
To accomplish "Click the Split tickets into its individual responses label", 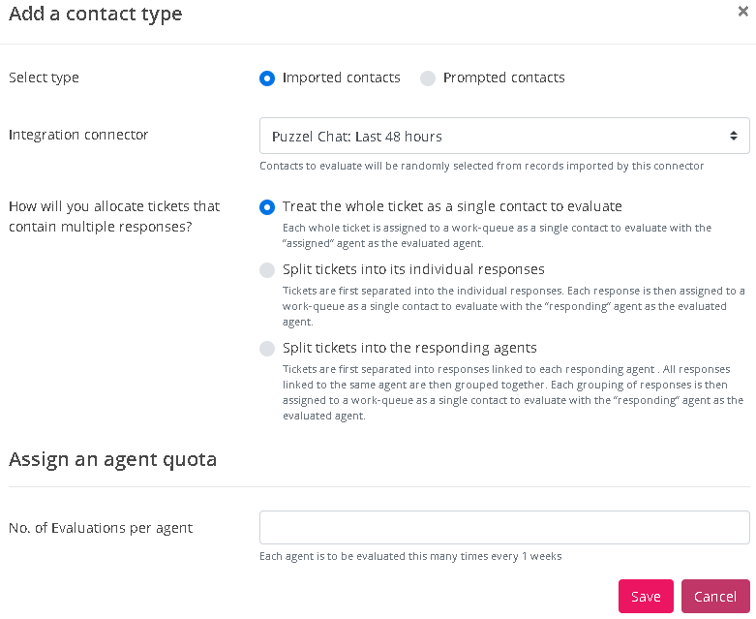I will (413, 269).
